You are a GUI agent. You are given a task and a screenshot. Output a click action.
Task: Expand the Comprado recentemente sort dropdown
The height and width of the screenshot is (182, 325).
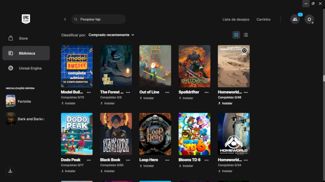point(111,35)
